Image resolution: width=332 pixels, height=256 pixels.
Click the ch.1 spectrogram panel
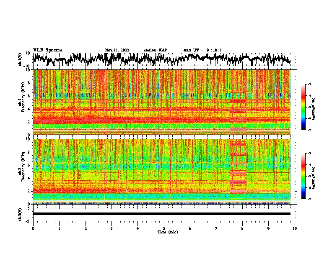pyautogui.click(x=162, y=102)
